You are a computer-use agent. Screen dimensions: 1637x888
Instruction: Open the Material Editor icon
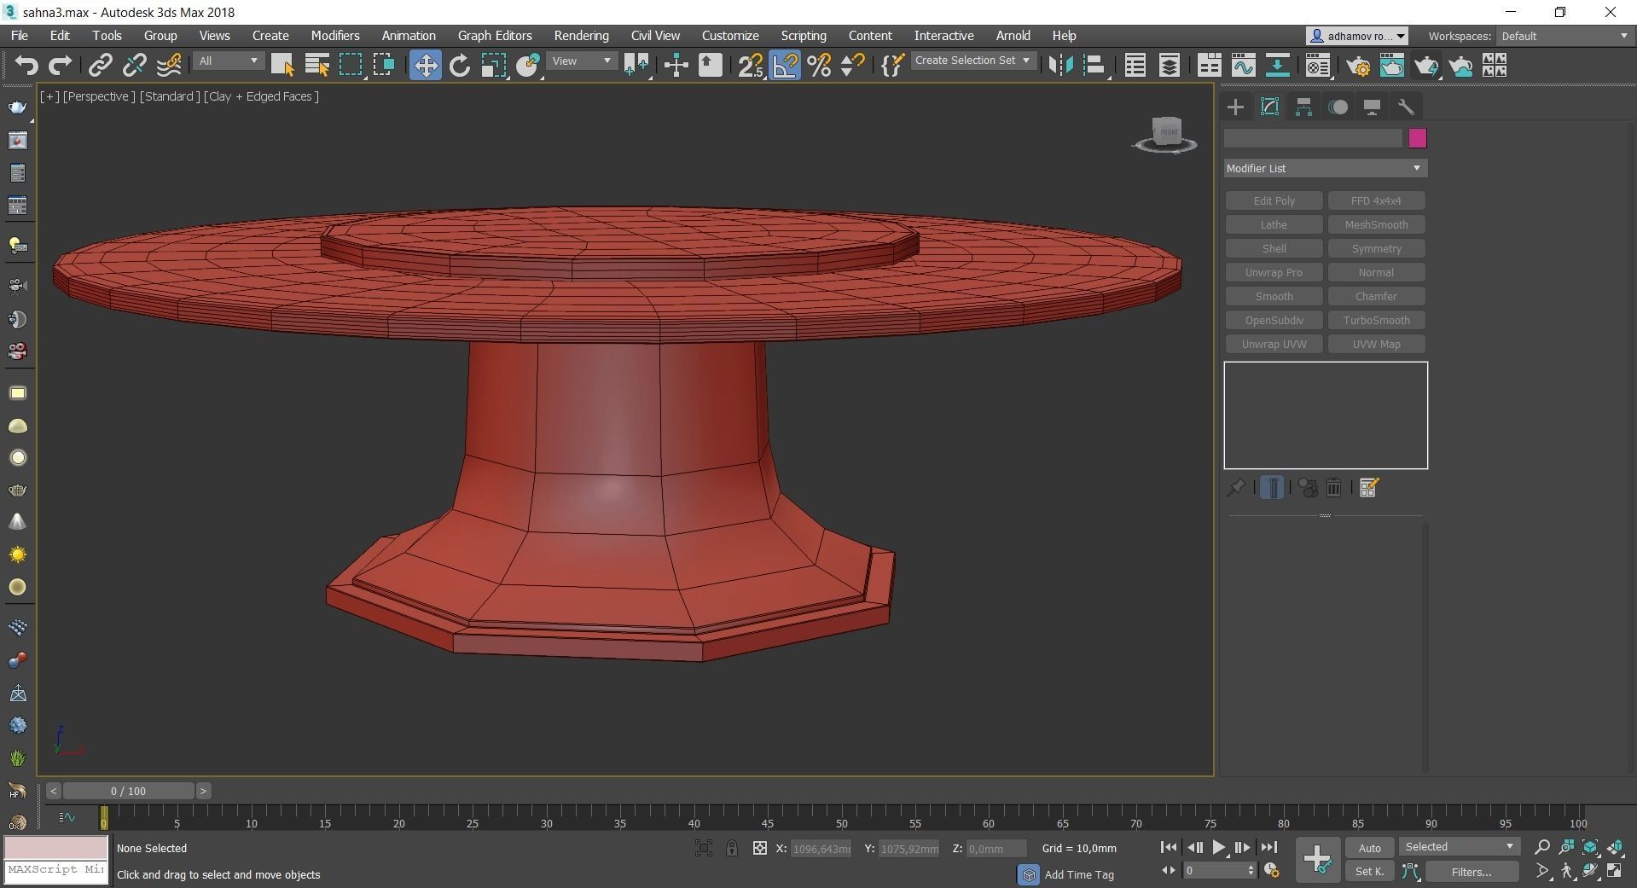(x=1318, y=66)
